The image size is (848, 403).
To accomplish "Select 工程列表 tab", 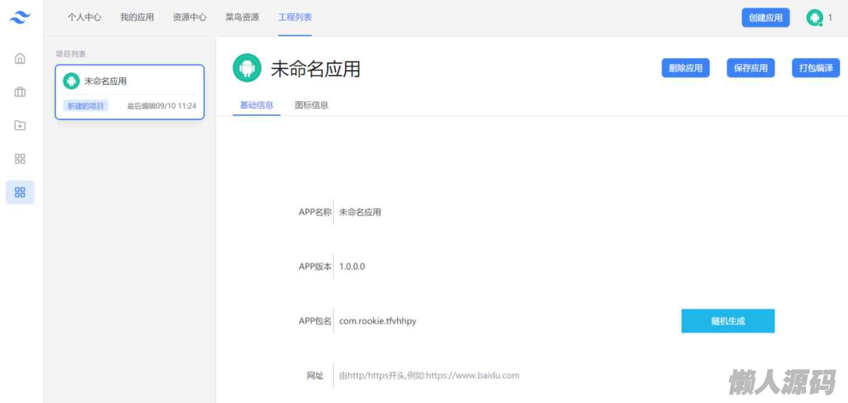I will click(295, 17).
